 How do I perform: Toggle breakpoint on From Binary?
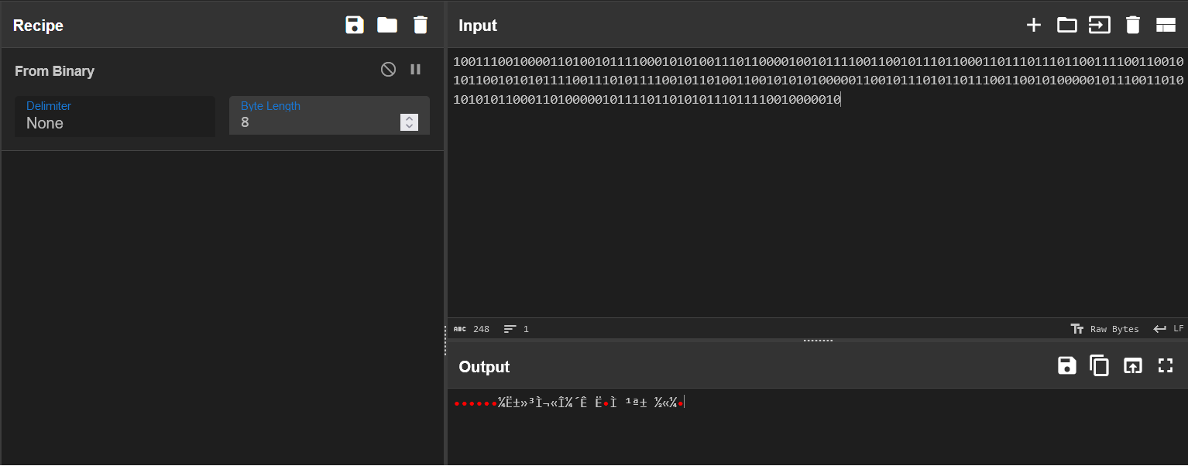416,70
